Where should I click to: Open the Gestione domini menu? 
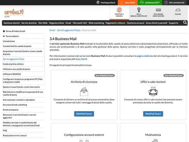11,23
